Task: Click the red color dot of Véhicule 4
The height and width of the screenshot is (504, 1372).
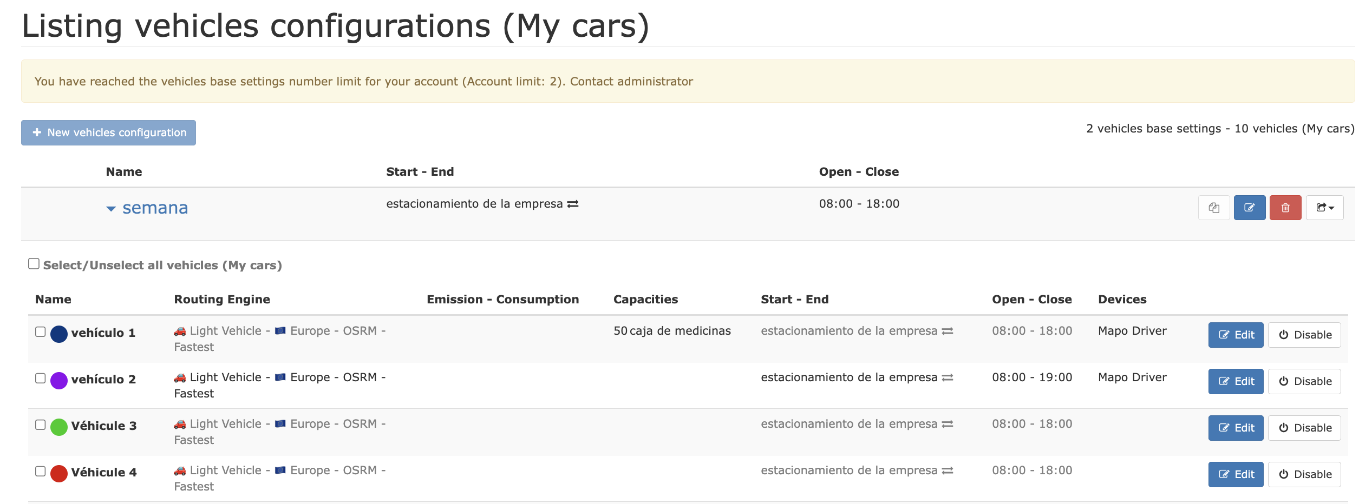Action: click(59, 473)
